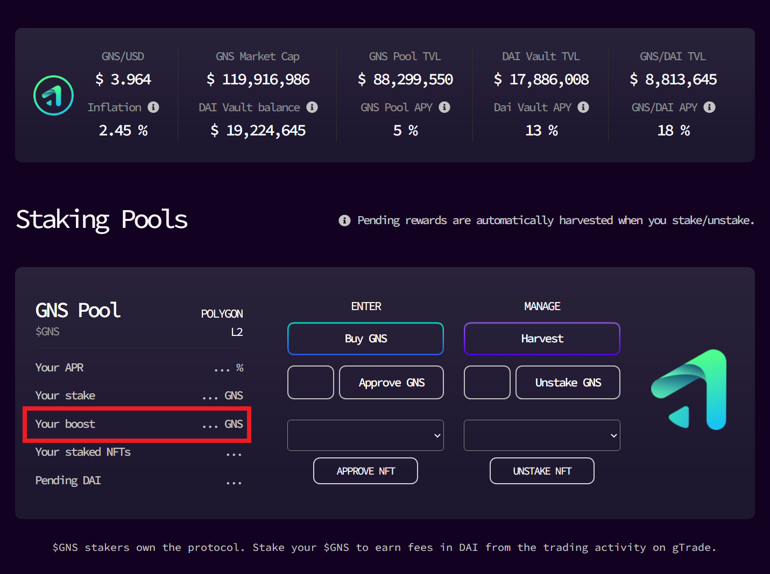Click the $GNS ticker under GNS Pool
Image resolution: width=770 pixels, height=574 pixels.
47,332
